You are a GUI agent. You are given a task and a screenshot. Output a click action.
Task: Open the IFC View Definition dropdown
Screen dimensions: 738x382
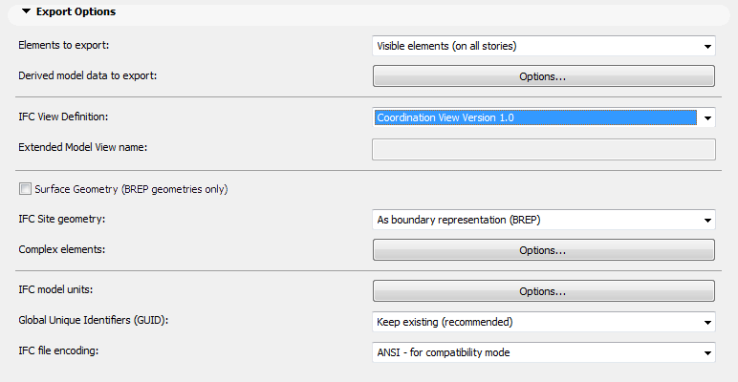point(535,117)
